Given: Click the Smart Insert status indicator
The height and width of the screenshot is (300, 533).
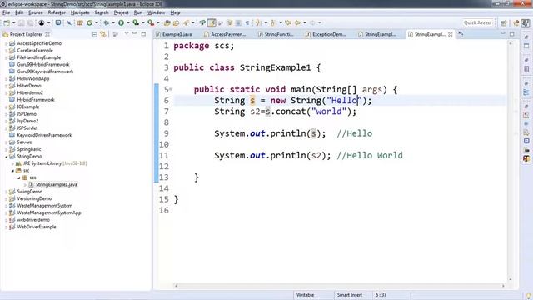Looking at the screenshot, I should (350, 295).
